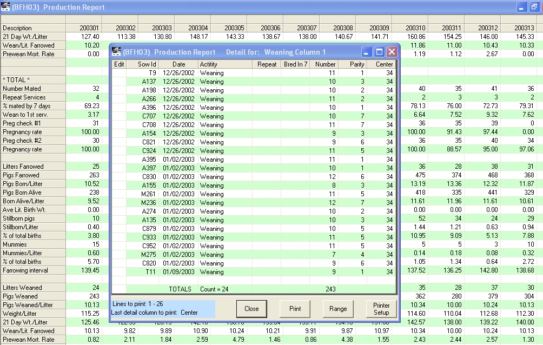Select sow A198 row
The width and height of the screenshot is (543, 345).
pyautogui.click(x=254, y=90)
